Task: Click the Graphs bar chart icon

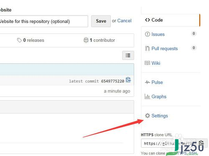Action: (x=147, y=96)
